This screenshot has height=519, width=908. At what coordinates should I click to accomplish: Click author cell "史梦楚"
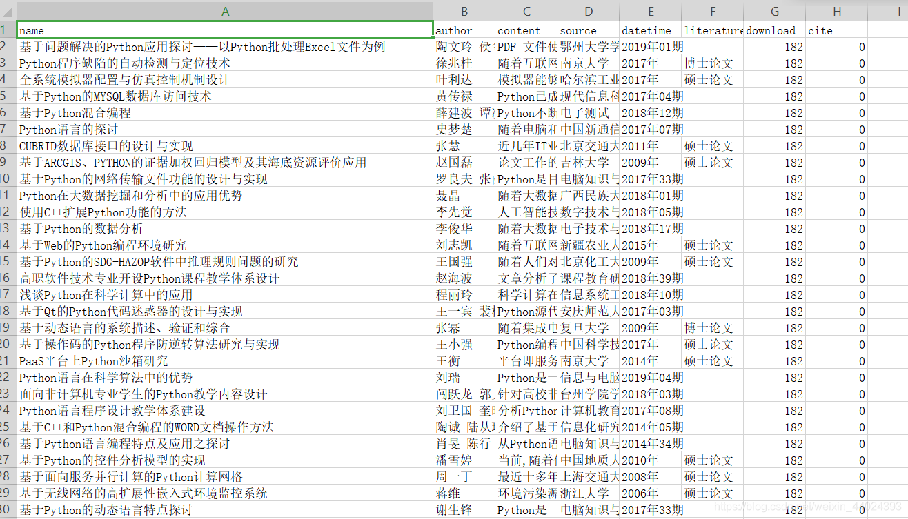click(464, 130)
